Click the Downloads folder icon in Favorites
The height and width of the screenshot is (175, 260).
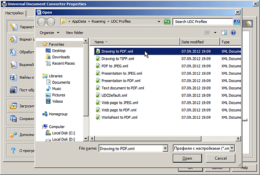(48, 57)
